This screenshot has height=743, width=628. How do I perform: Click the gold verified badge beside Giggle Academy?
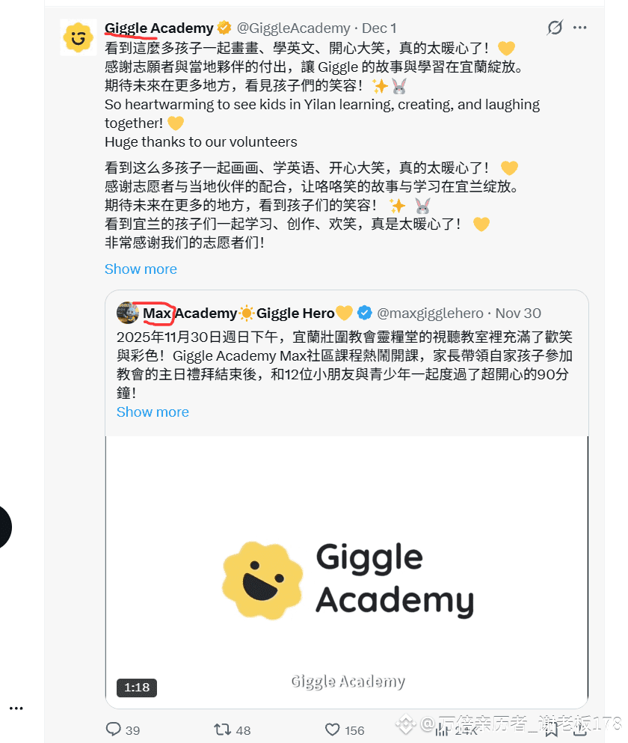point(224,28)
